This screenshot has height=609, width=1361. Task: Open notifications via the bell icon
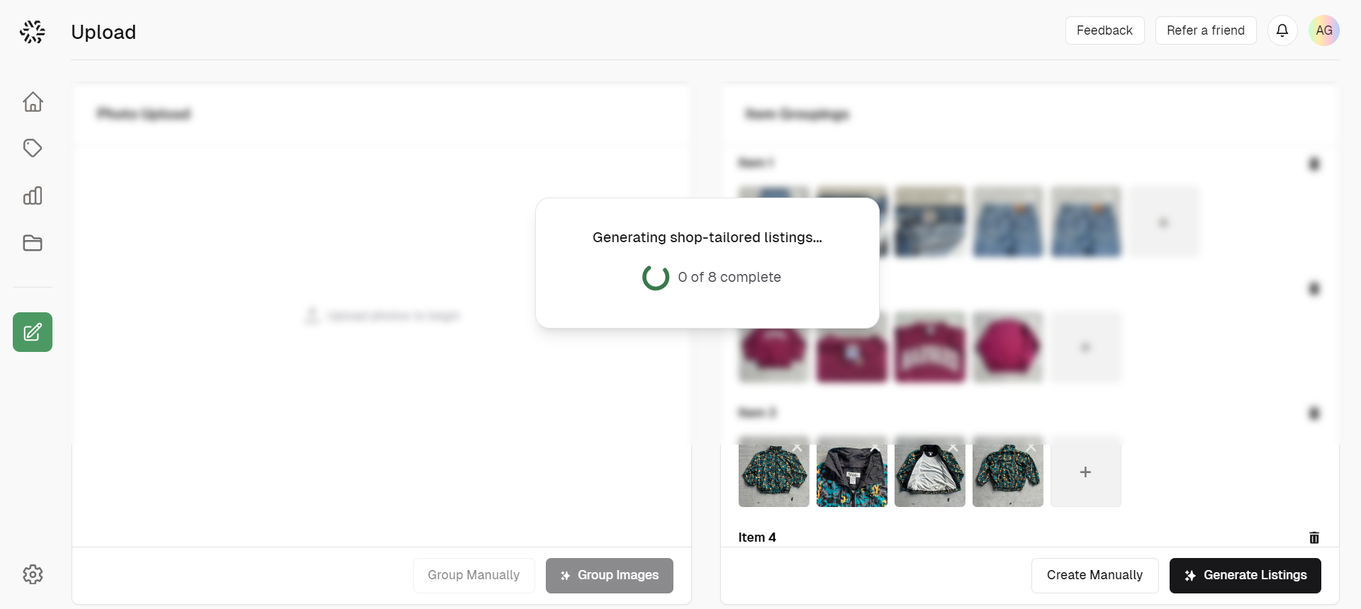coord(1282,30)
